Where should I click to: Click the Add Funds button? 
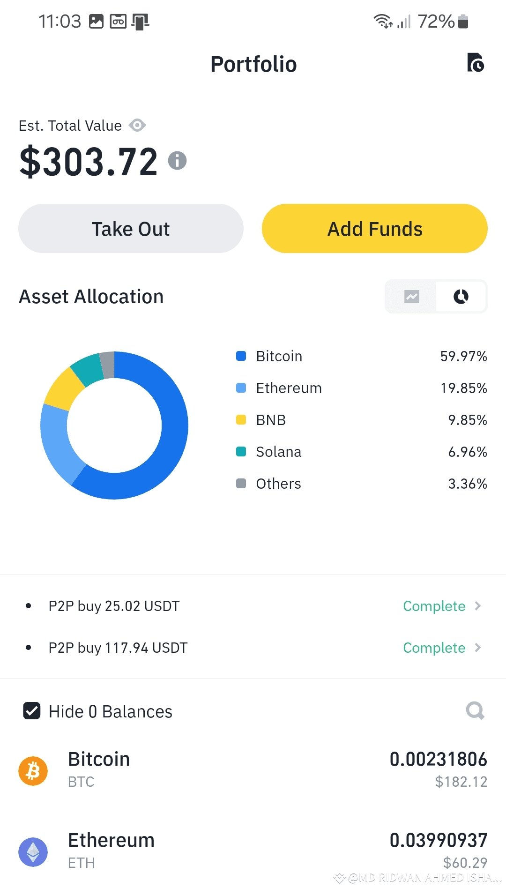point(375,229)
